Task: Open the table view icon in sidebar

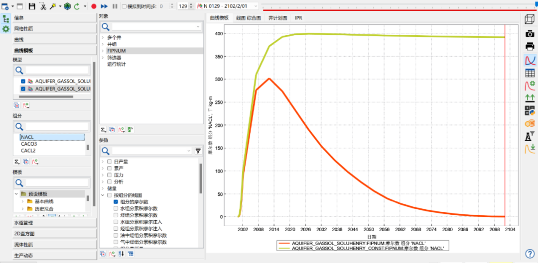Action: pos(530,73)
